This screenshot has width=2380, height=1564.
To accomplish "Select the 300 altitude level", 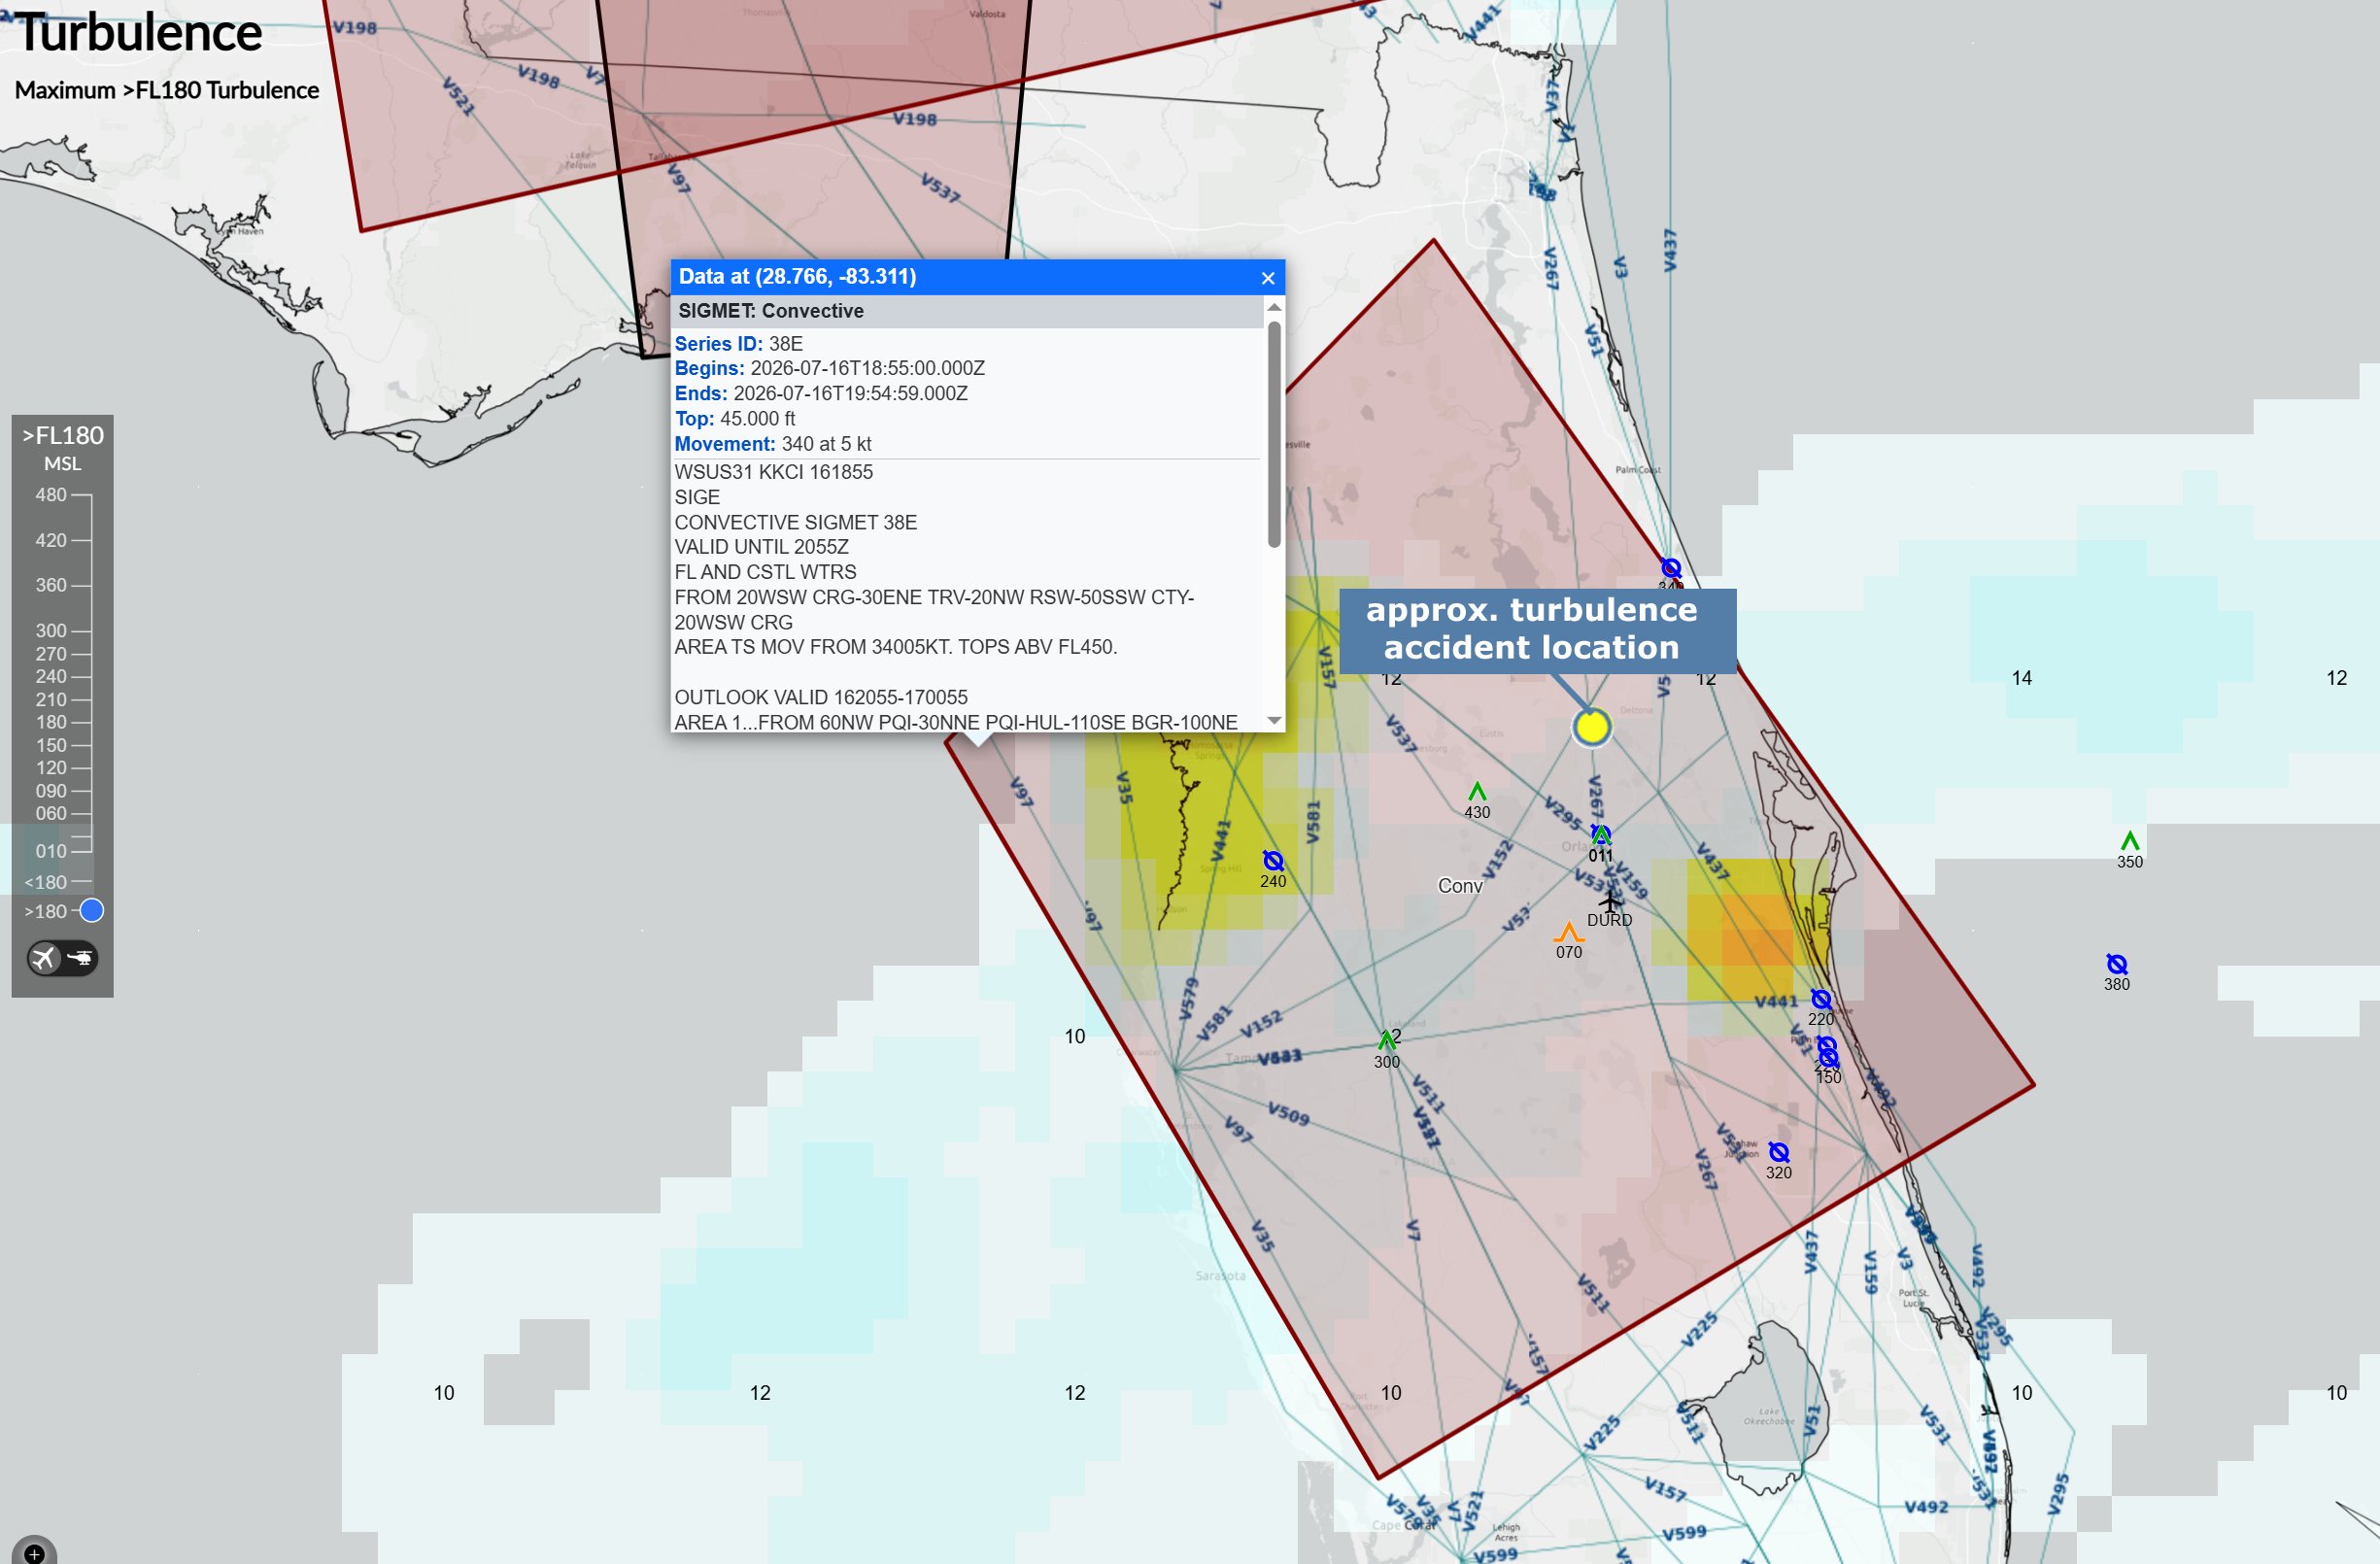I will 51,631.
